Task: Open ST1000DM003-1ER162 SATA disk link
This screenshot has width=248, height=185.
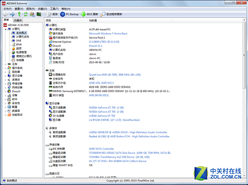Action: point(130,153)
